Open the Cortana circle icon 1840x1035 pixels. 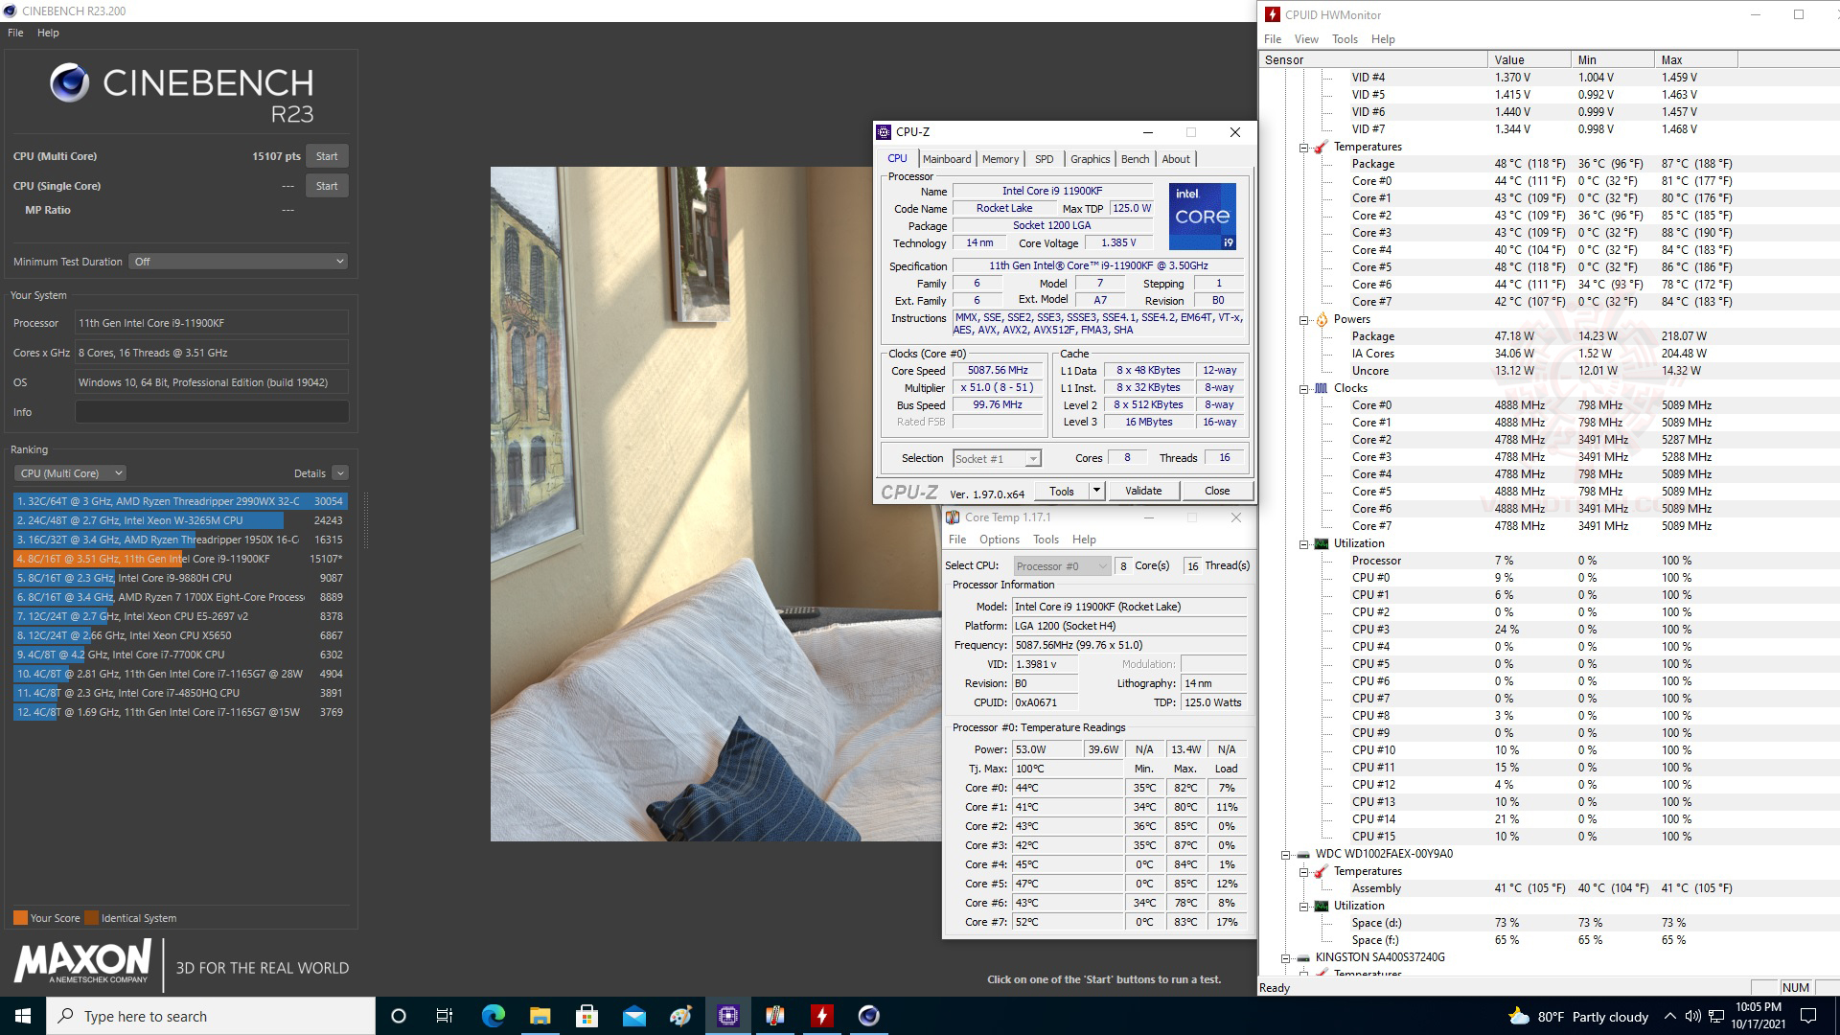(399, 1016)
